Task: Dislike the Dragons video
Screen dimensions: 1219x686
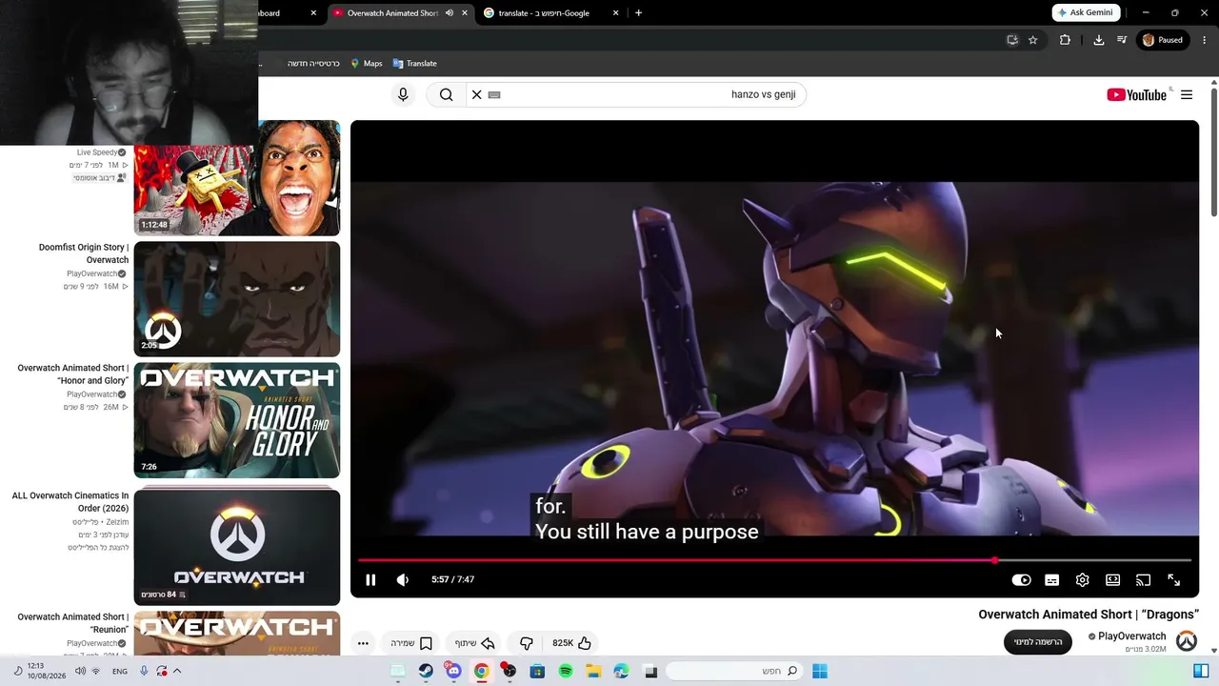Action: tap(526, 643)
